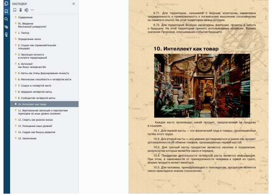Click the bookshop photo in the document

point(202,86)
